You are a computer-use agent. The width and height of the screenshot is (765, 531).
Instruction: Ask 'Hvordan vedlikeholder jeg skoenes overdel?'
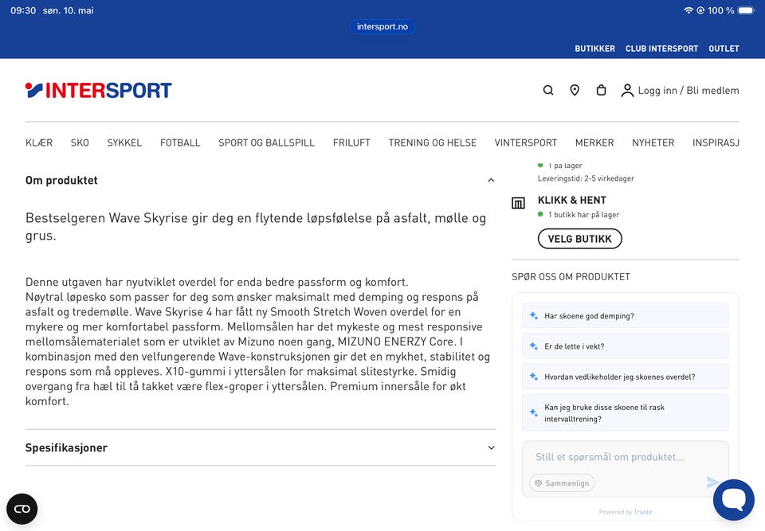click(x=626, y=377)
